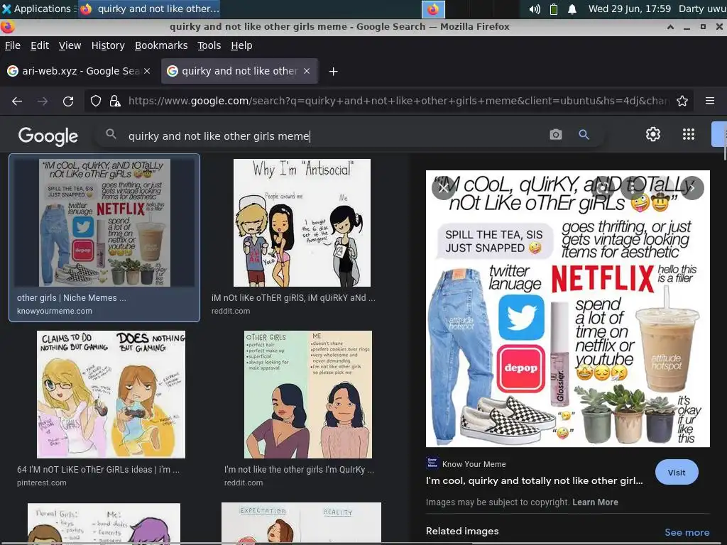The image size is (727, 545).
Task: Visit the Know Your Meme page
Action: 677,472
